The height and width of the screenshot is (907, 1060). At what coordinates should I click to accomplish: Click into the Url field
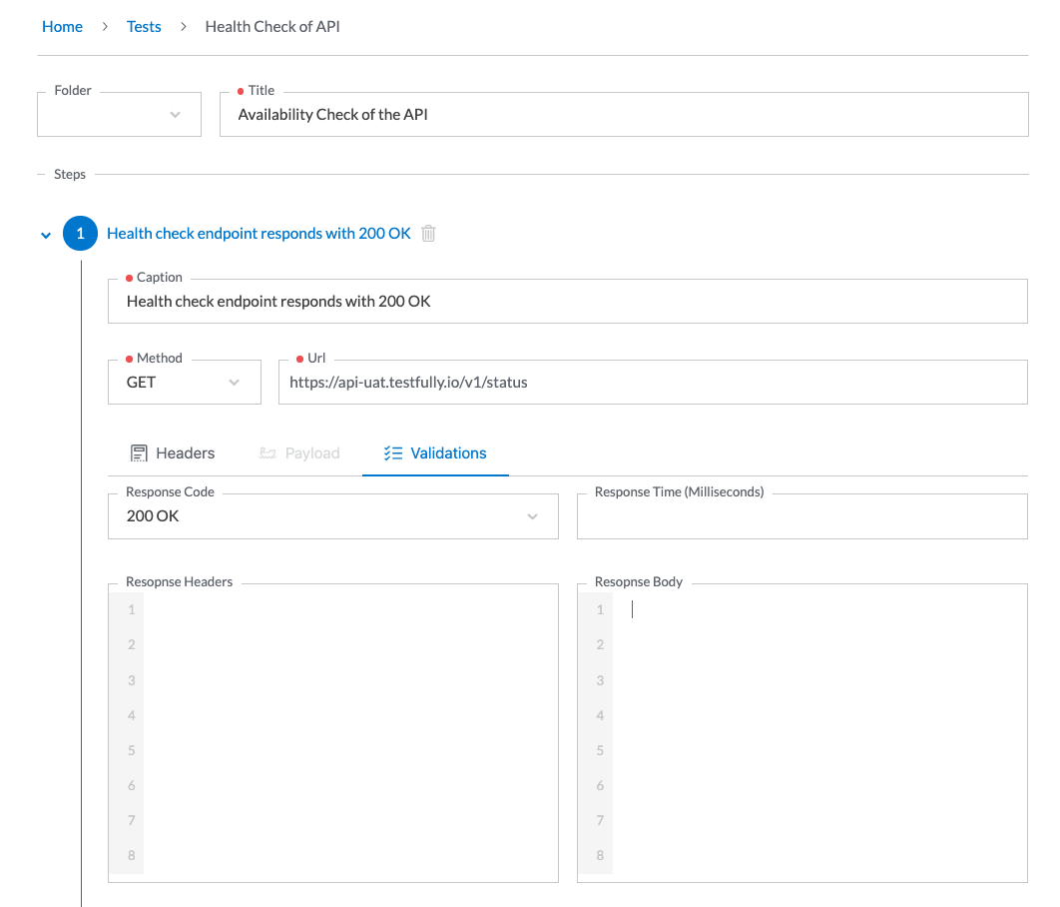653,383
